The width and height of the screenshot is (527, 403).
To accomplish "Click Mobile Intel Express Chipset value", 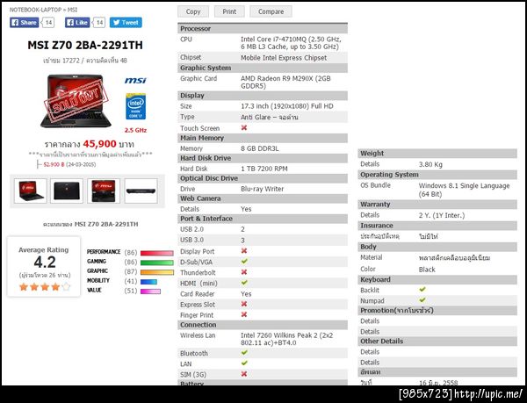I will 284,58.
